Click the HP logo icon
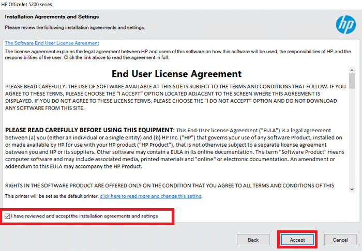The width and height of the screenshot is (362, 251). (x=345, y=25)
